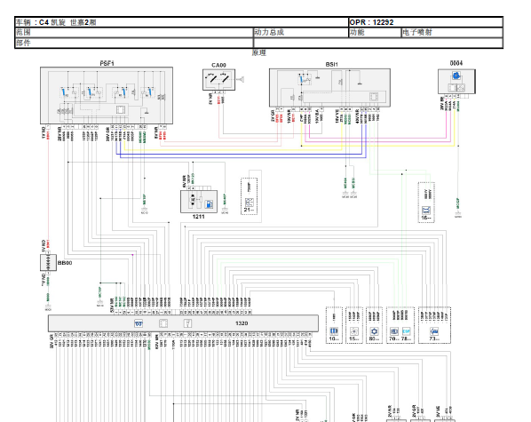The image size is (531, 422).
Task: Click the icon above label 70--
Action: point(394,331)
